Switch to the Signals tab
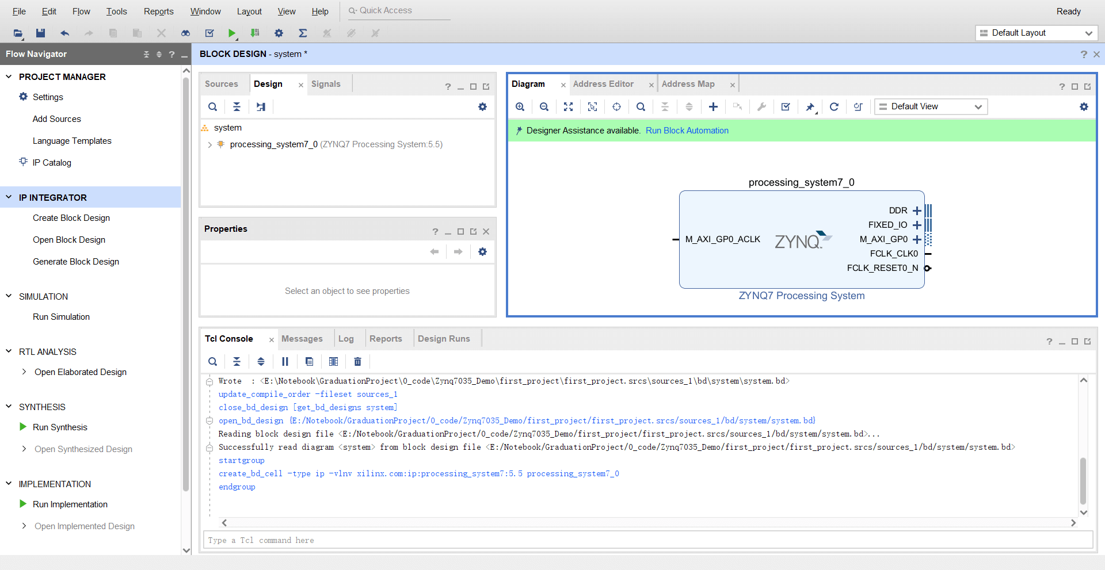 pos(326,84)
